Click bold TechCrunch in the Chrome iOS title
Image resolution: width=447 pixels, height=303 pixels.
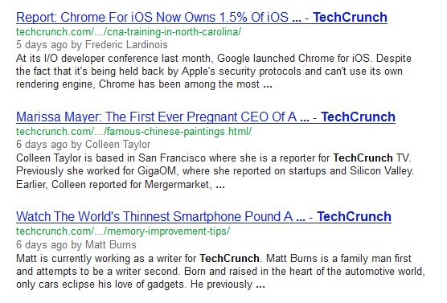350,17
